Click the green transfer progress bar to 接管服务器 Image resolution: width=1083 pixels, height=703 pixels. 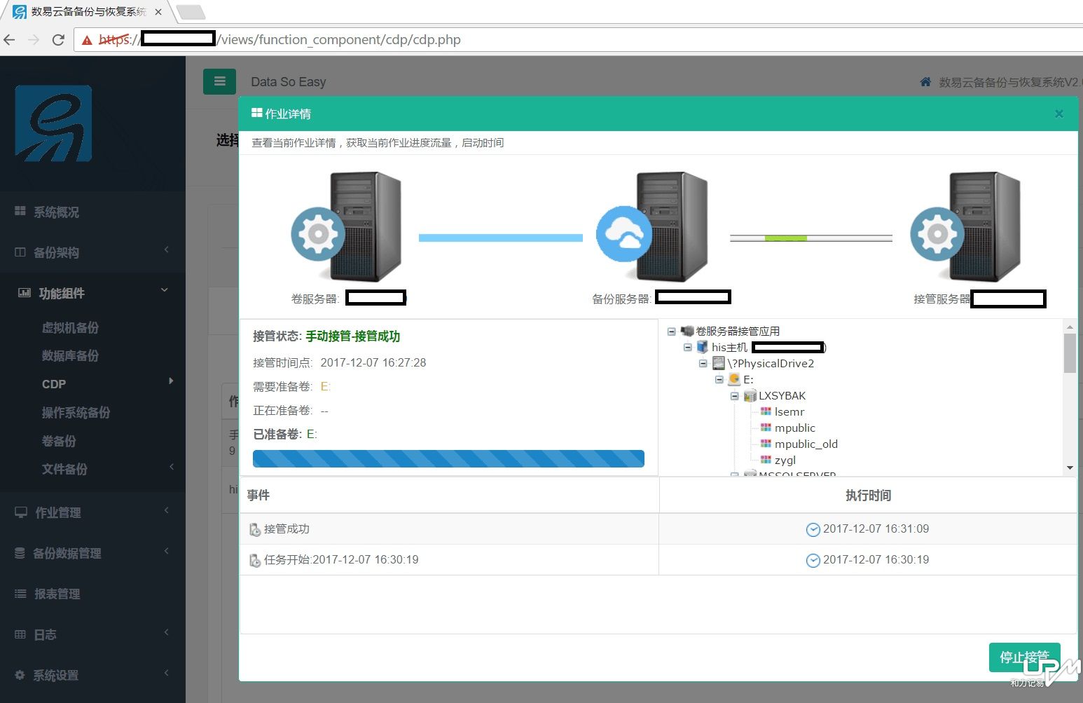point(811,238)
